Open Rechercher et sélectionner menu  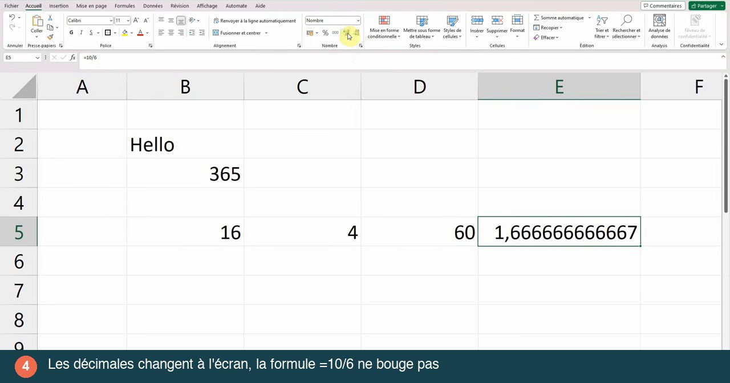tap(626, 27)
